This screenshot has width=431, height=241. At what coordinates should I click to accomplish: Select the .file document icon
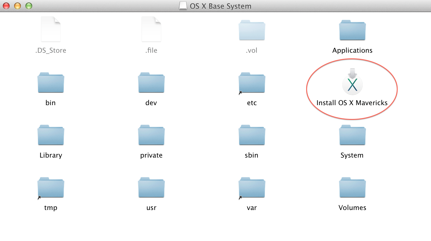coord(151,29)
